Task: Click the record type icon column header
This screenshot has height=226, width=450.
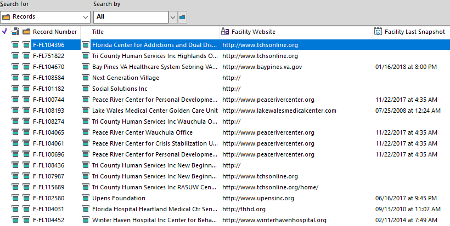Action: point(15,32)
